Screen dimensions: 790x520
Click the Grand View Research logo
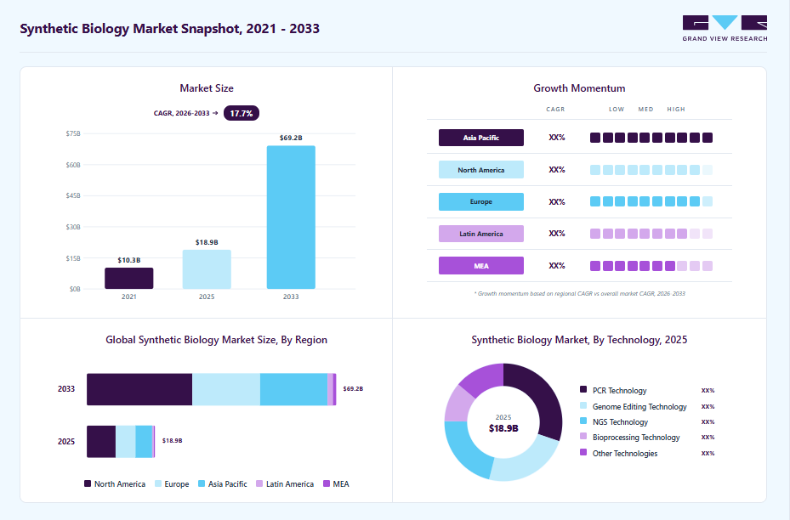click(725, 28)
